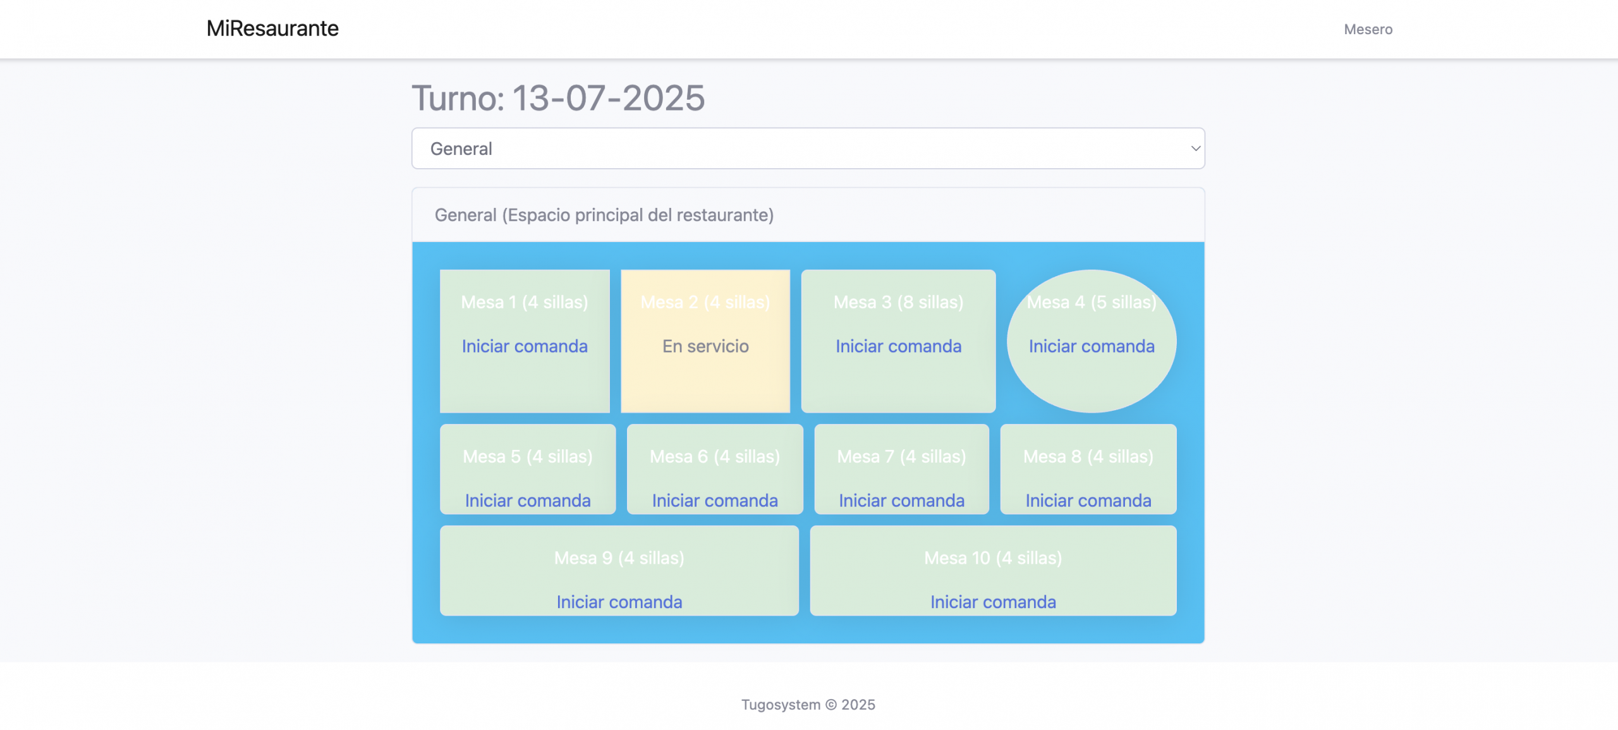Click the Mesa 9 (4 sillas) label

(x=619, y=558)
